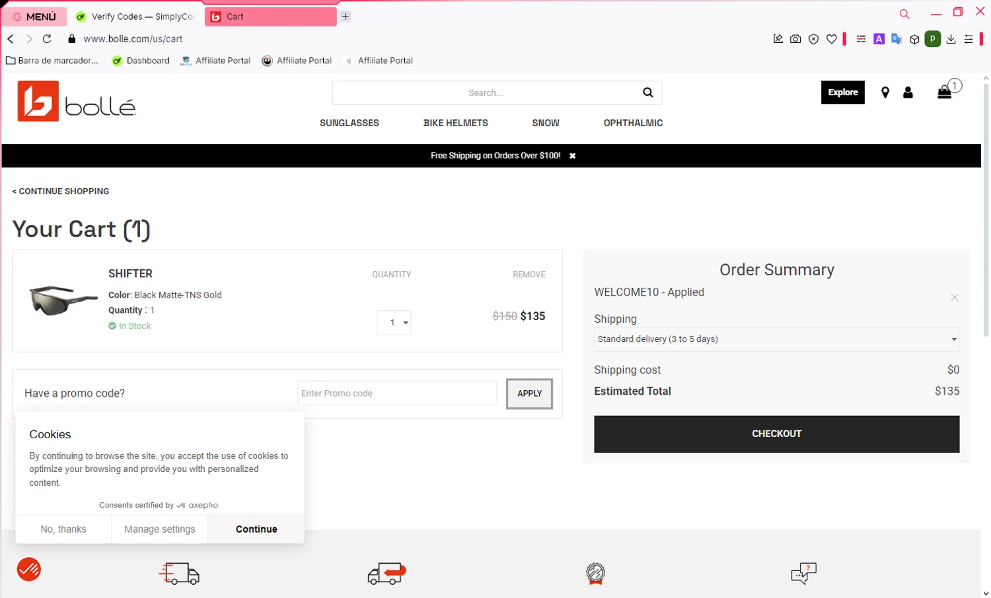Open the shopping cart bag icon
The image size is (991, 598).
coord(945,92)
